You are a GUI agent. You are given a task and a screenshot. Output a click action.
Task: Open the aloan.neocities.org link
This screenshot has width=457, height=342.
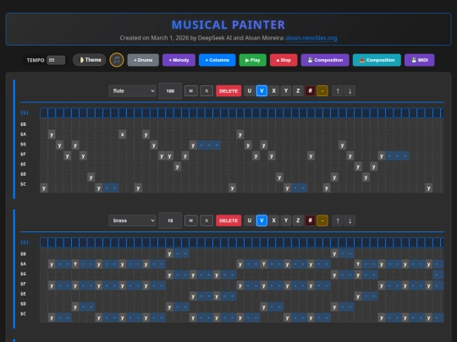(x=311, y=38)
